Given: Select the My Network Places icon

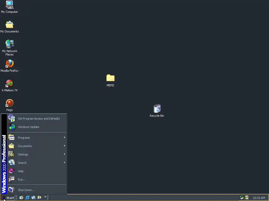Looking at the screenshot, I should (x=9, y=48).
